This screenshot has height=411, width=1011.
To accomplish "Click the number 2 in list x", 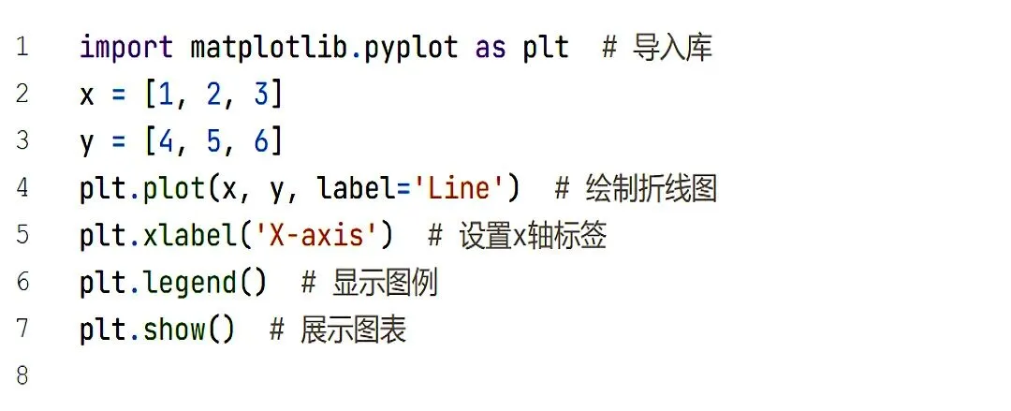I will click(213, 95).
